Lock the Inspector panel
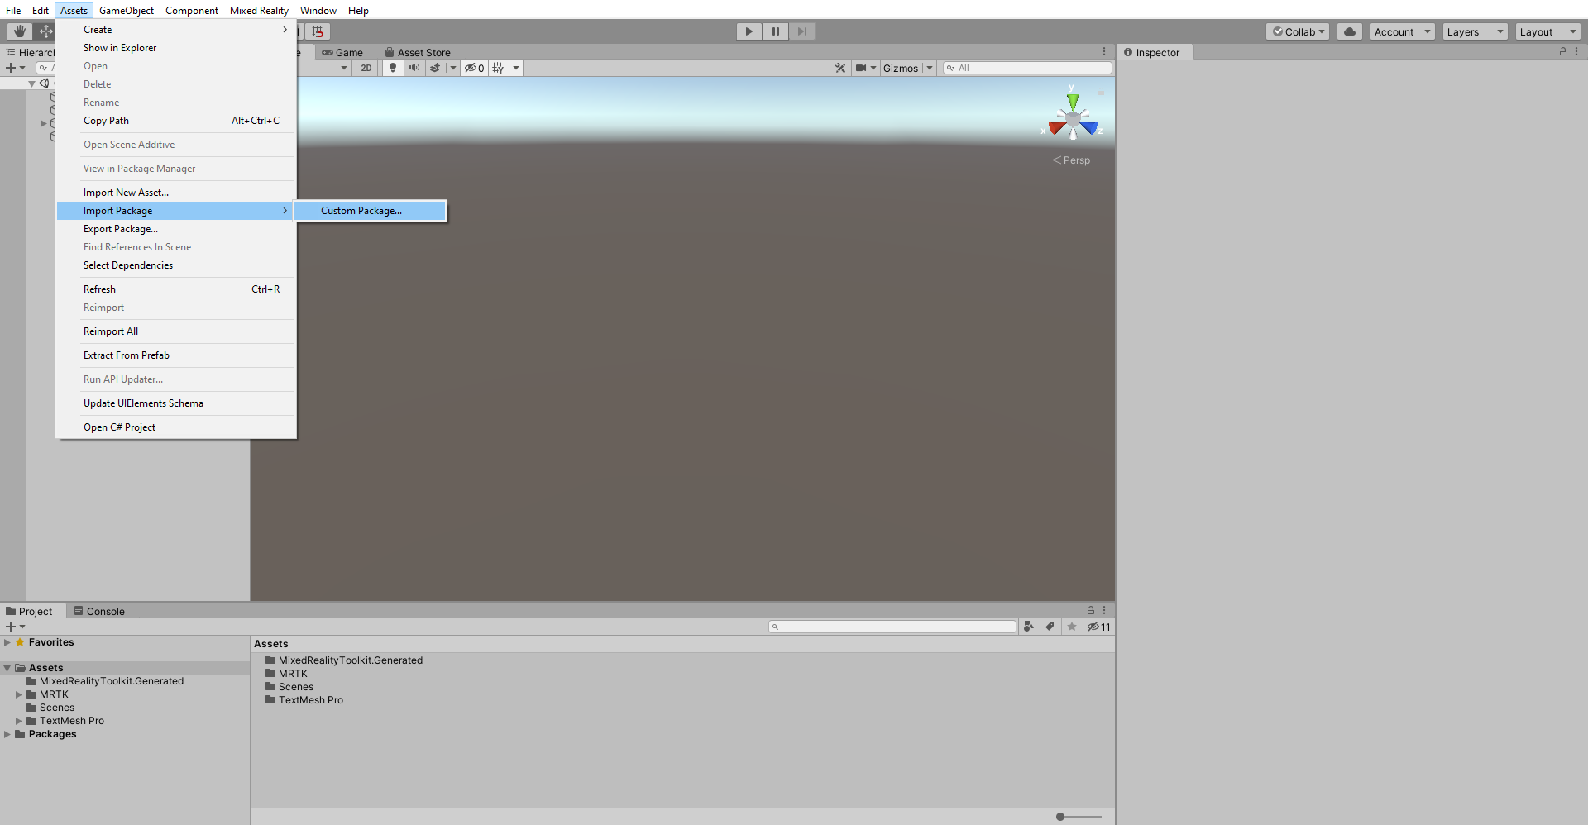This screenshot has width=1588, height=825. [x=1563, y=51]
